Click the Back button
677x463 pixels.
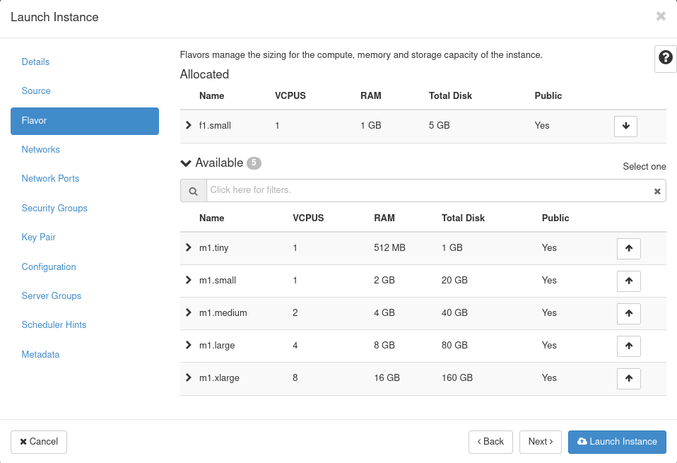[490, 442]
